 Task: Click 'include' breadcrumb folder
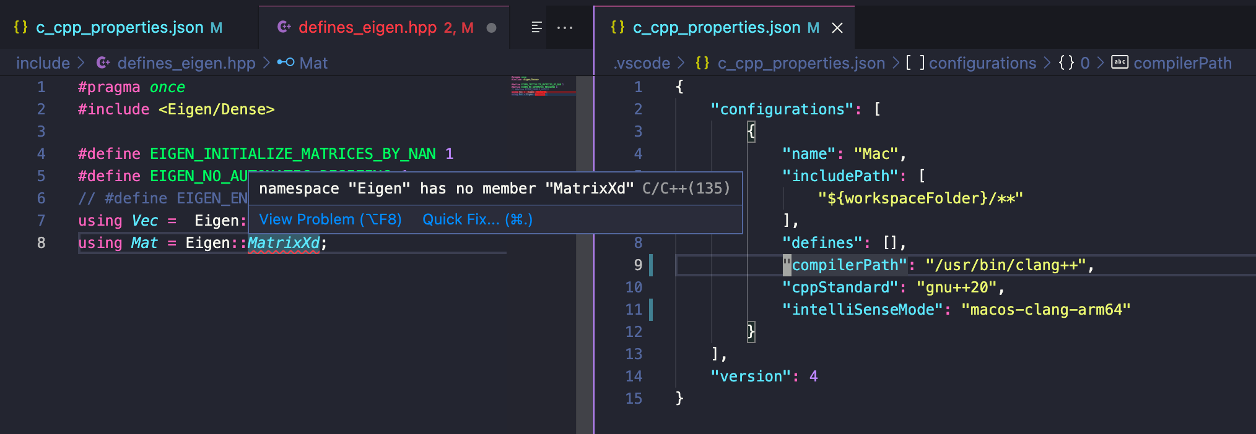(x=43, y=63)
